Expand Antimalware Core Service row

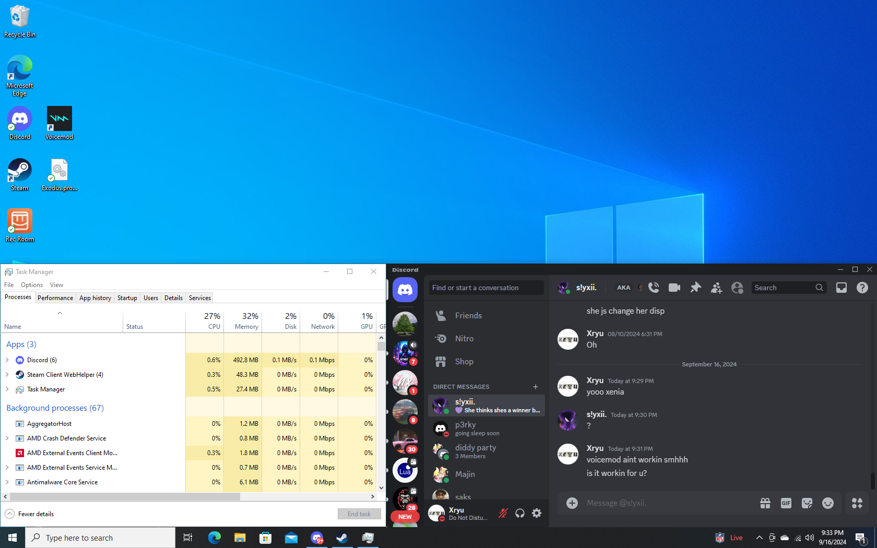(7, 482)
